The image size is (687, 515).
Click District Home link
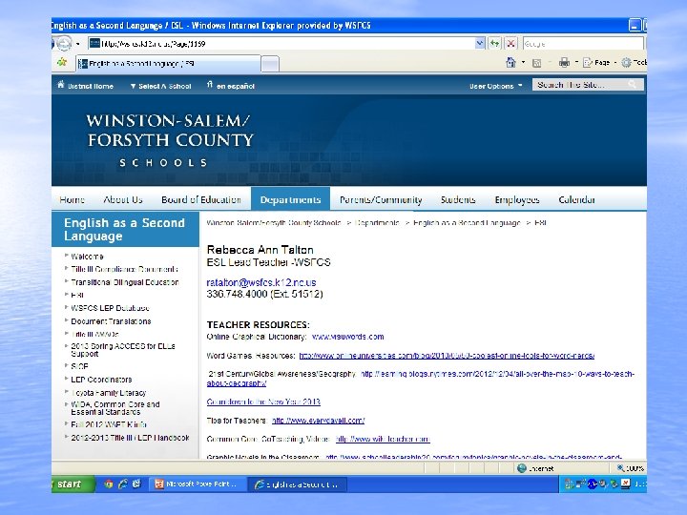[86, 86]
